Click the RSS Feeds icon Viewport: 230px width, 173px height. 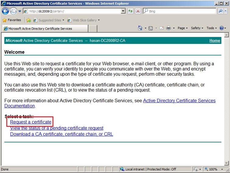pyautogui.click(x=151, y=28)
